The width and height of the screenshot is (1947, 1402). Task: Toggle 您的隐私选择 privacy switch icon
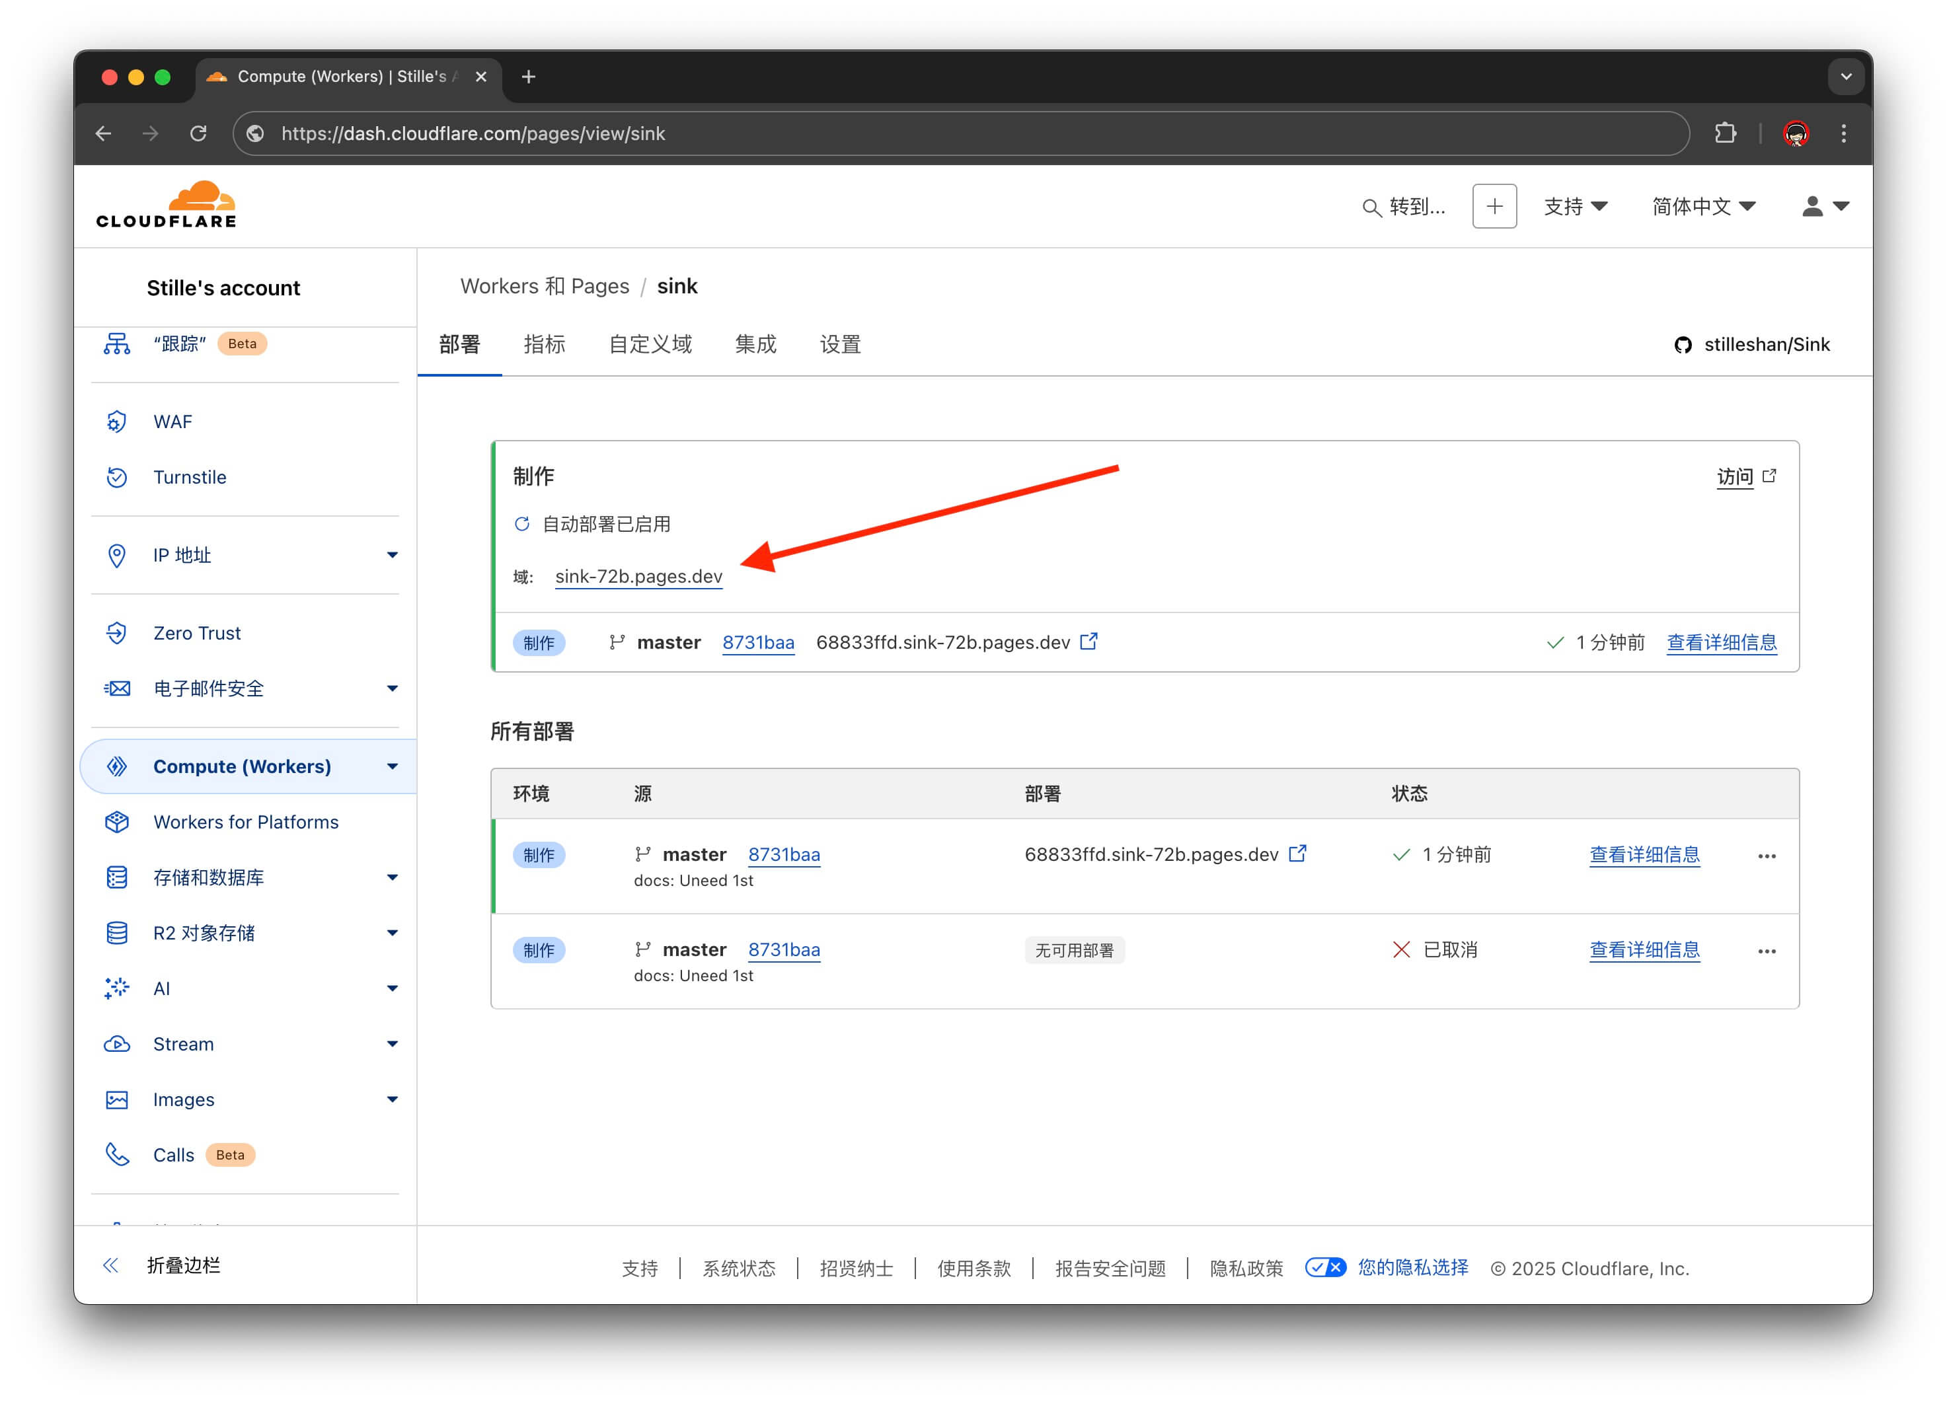click(x=1324, y=1267)
